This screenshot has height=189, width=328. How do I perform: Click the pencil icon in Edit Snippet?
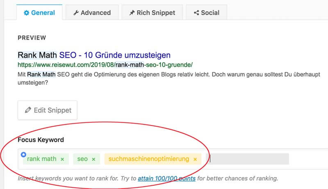click(x=28, y=110)
